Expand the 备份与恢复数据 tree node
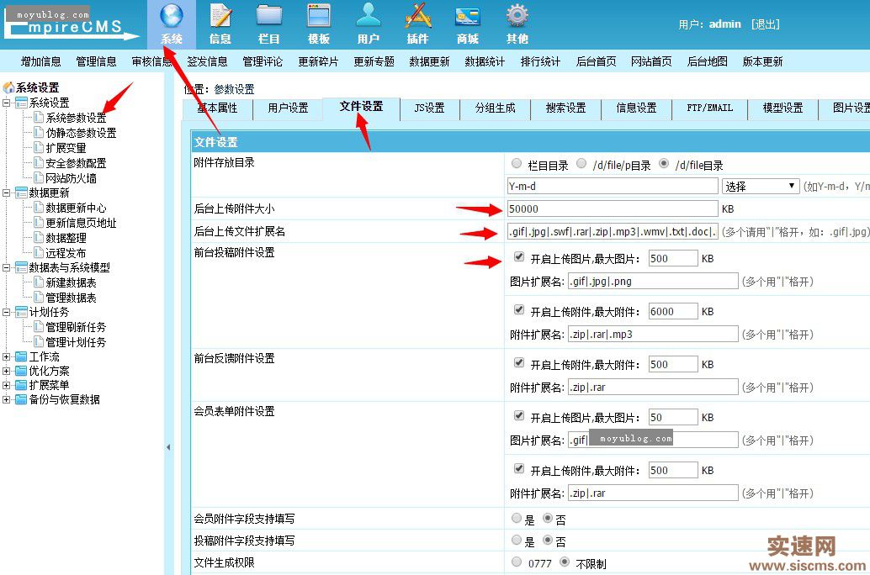 coord(7,399)
